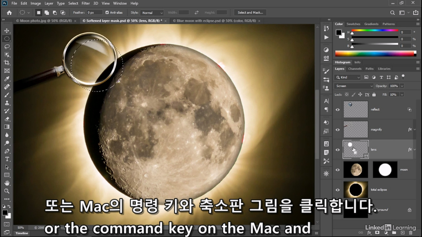The image size is (422, 237).
Task: Open the Opacity slider dropdown arrow
Action: pyautogui.click(x=402, y=86)
